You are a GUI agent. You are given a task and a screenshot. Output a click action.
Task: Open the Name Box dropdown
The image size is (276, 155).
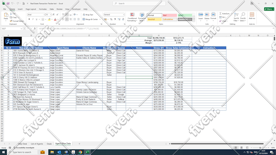tap(21, 29)
